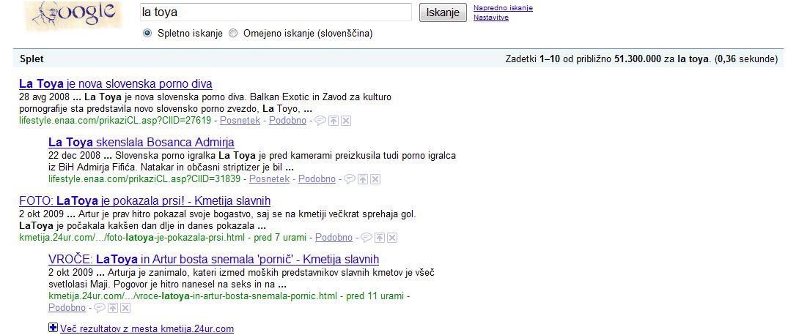Open the 'Napredno iskanje' link

[x=503, y=8]
